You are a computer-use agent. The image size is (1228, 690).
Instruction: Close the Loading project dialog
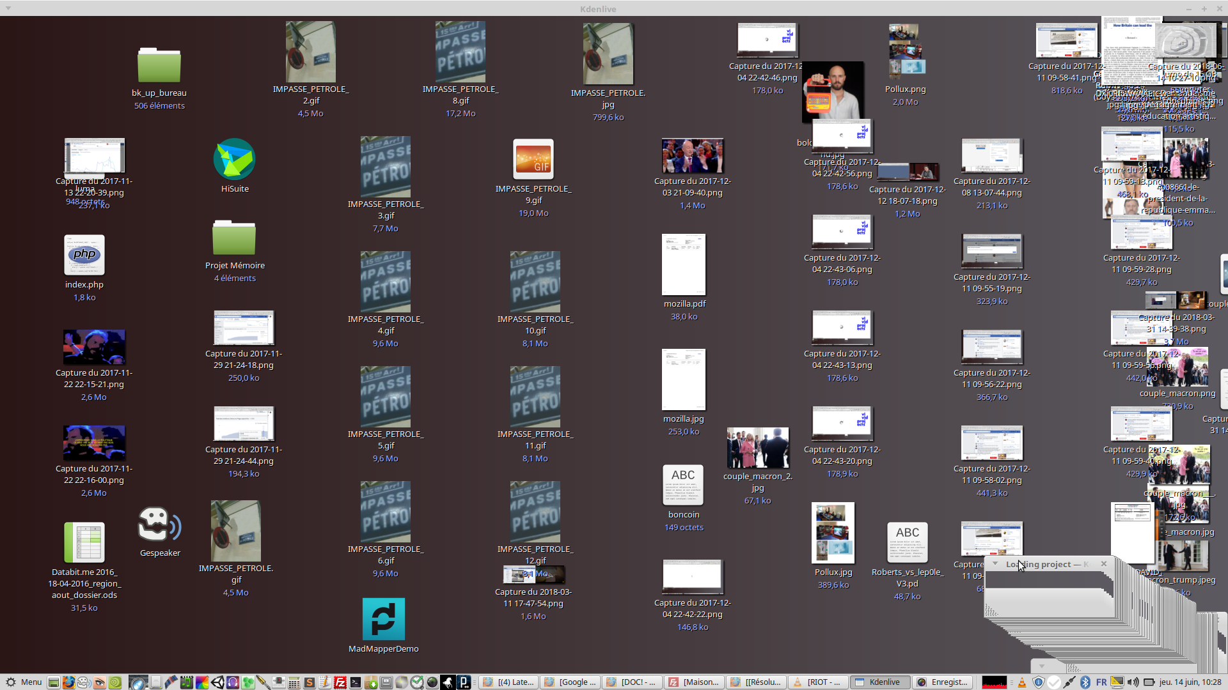(x=1104, y=563)
